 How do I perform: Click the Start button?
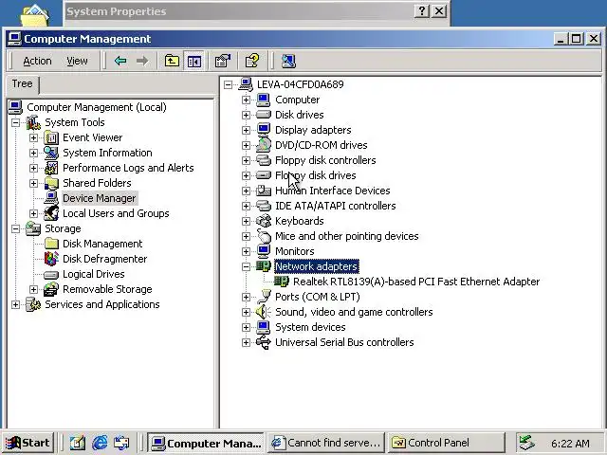[28, 443]
